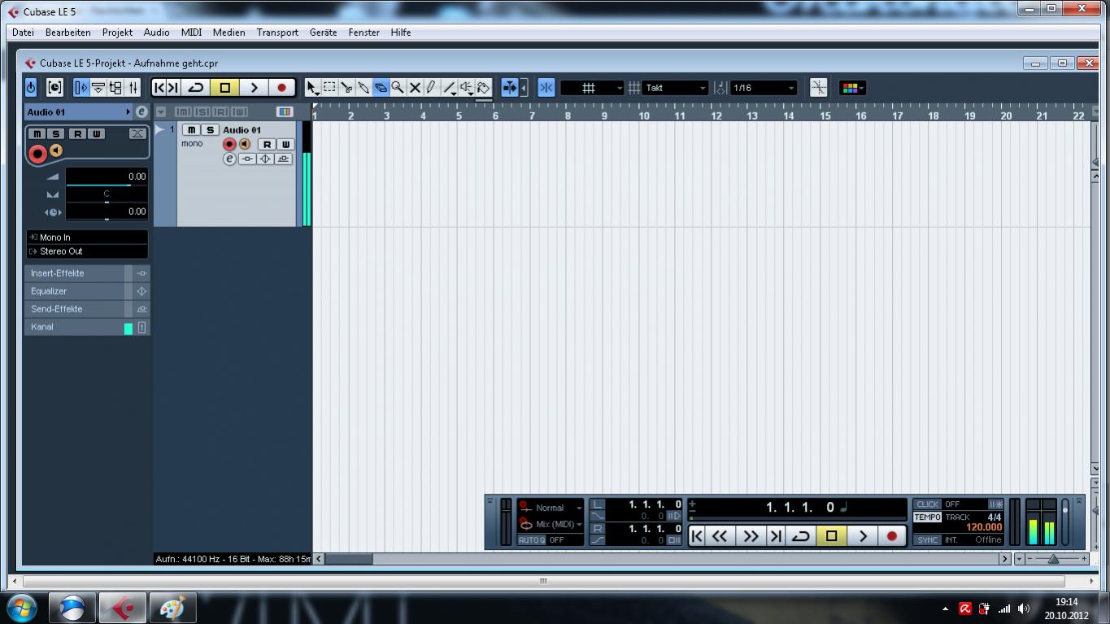Open the track list header dropdown arrow
The image size is (1110, 624).
[161, 111]
